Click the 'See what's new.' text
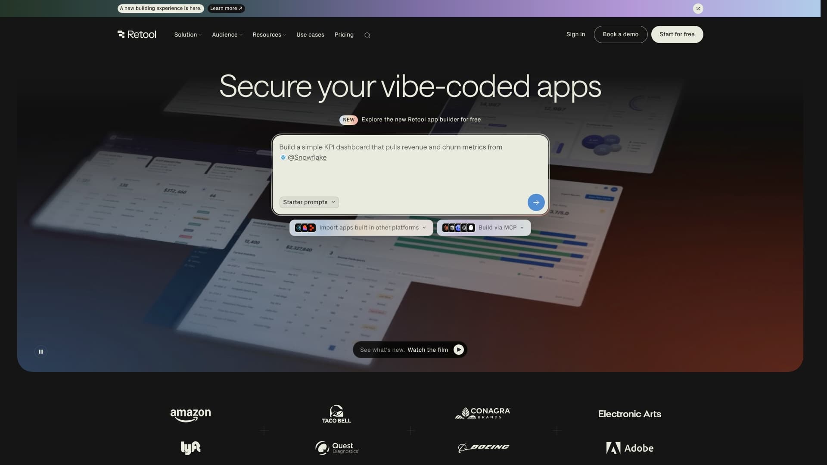Viewport: 827px width, 465px height. point(382,350)
